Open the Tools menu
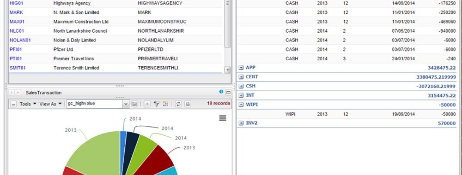 [28, 104]
